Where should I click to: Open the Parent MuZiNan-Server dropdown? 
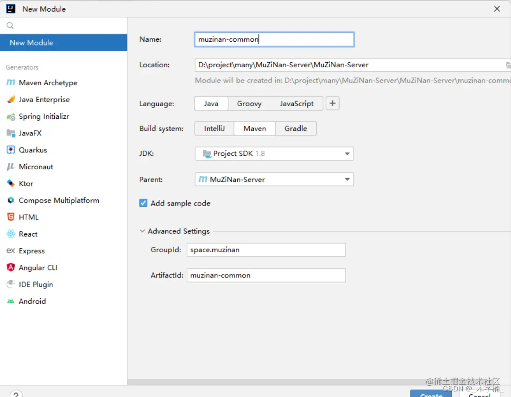[x=274, y=179]
